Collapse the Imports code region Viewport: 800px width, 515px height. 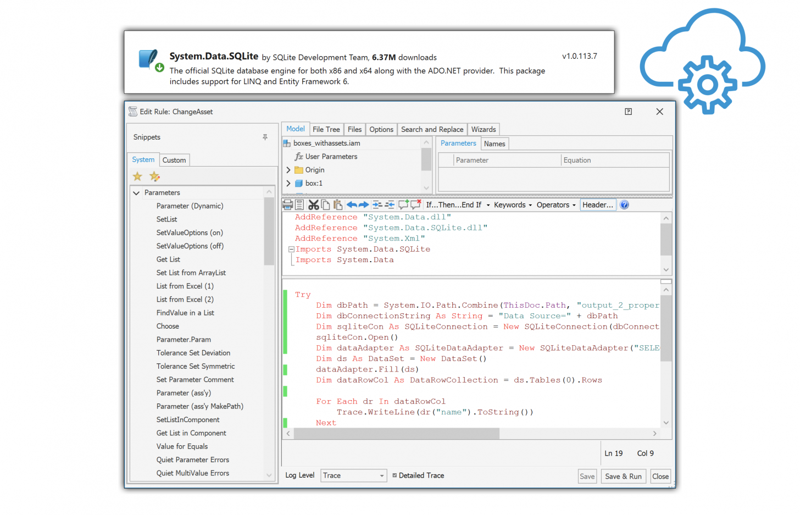point(291,250)
